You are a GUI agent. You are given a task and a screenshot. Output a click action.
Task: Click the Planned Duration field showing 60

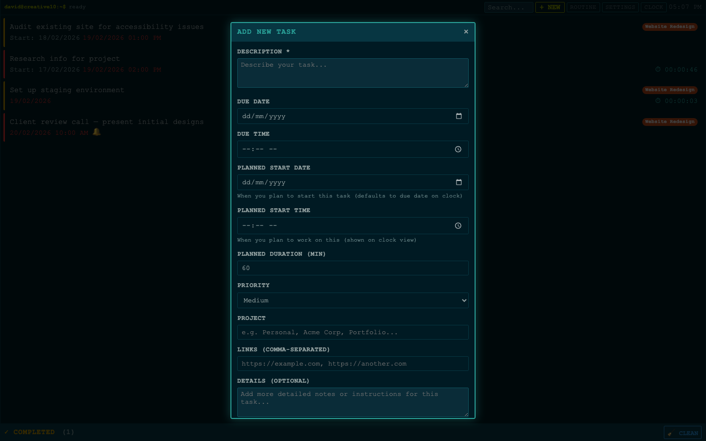point(353,268)
